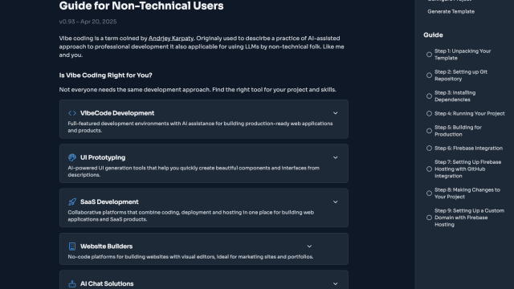Viewport: 514px width, 289px height.
Task: Click the palette icon beside UI Prototyping
Action: point(72,157)
